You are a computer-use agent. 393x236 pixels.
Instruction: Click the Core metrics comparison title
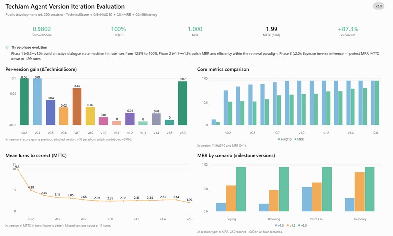pyautogui.click(x=223, y=69)
